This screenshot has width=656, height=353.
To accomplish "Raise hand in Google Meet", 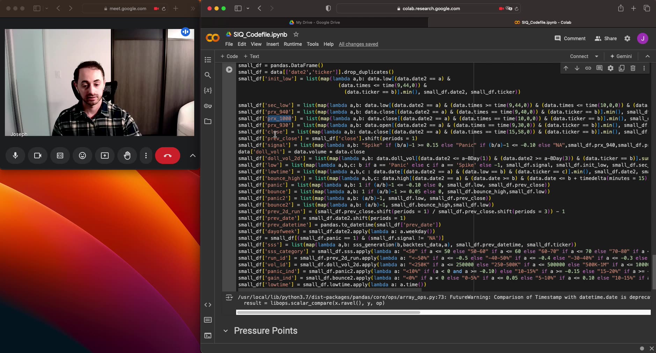I will point(127,156).
